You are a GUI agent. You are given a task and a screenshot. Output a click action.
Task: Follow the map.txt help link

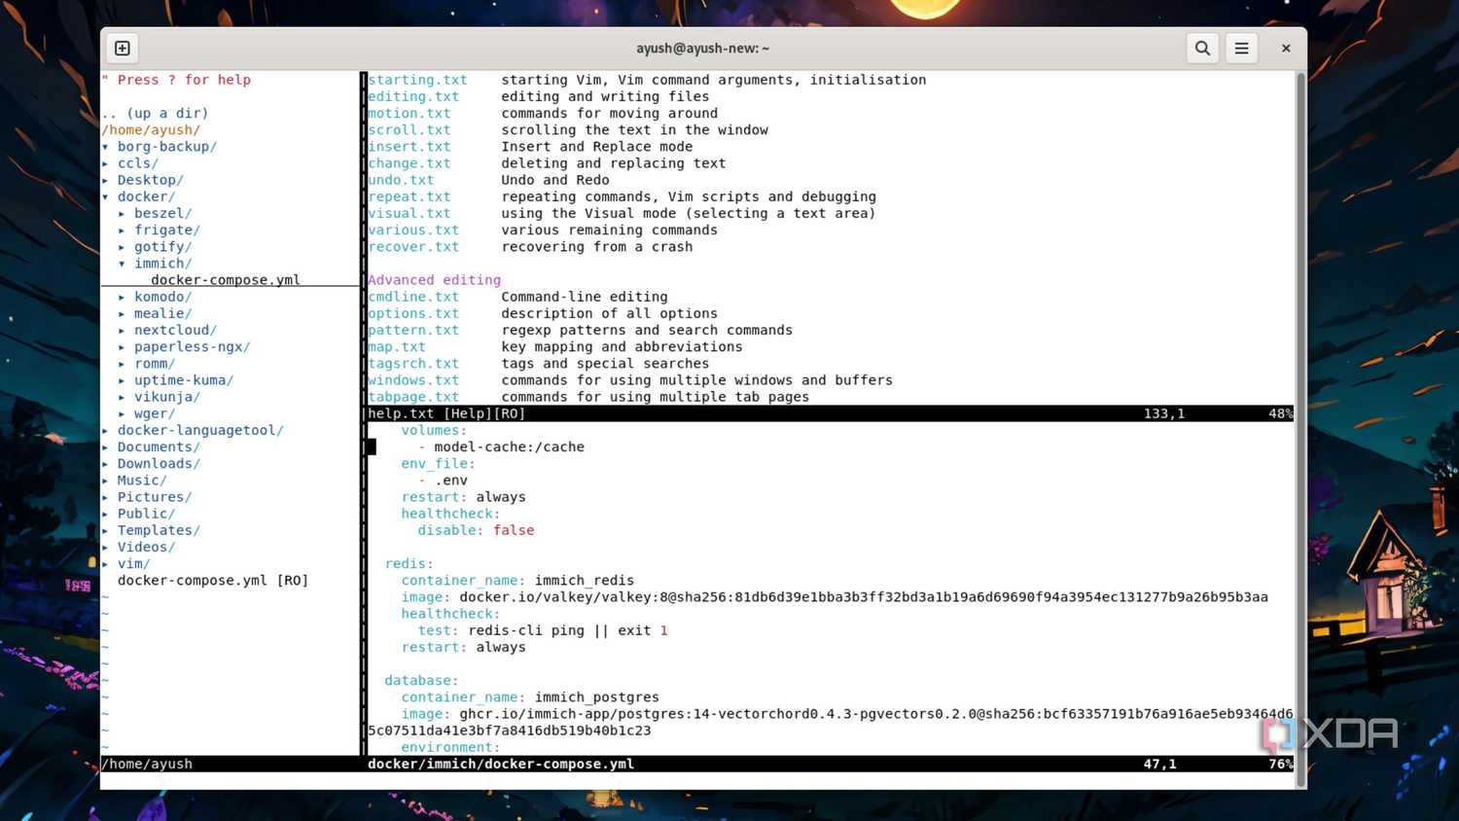coord(397,347)
